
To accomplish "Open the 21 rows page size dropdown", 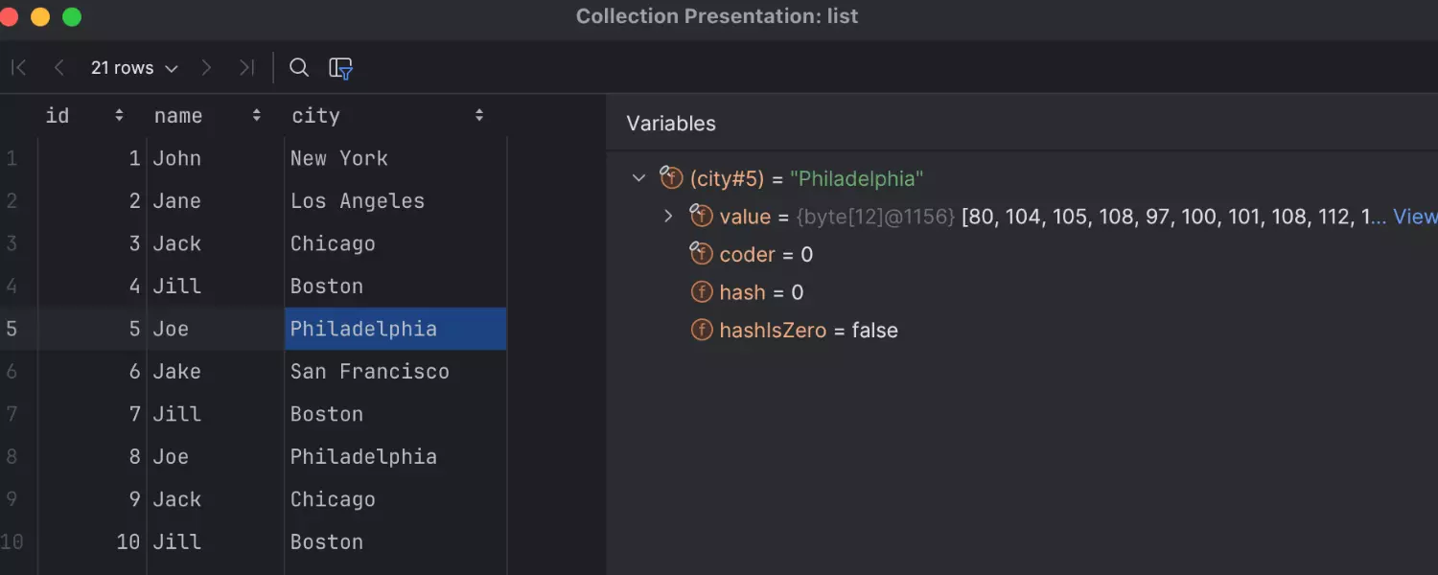I will coord(134,68).
